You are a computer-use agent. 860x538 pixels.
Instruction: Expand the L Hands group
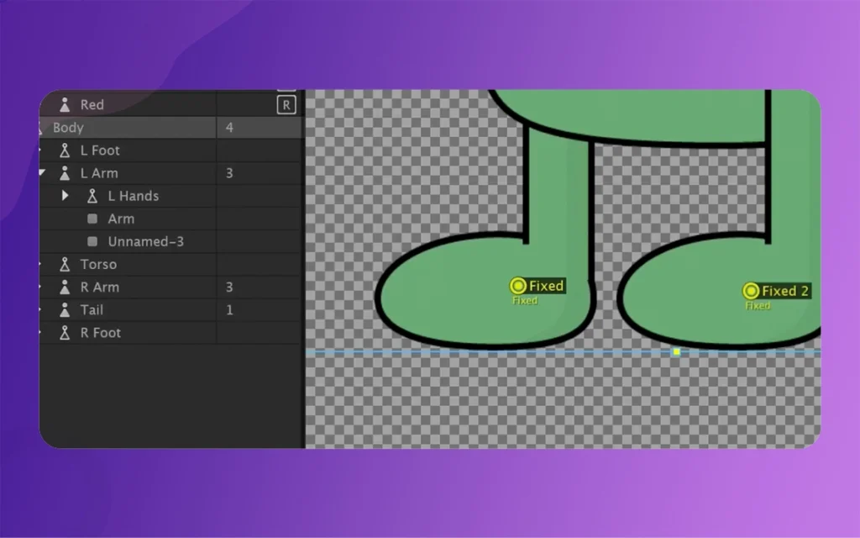pyautogui.click(x=66, y=196)
